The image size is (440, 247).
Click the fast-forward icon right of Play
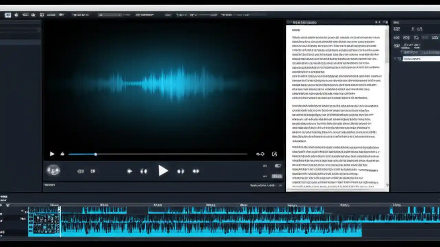pyautogui.click(x=181, y=171)
